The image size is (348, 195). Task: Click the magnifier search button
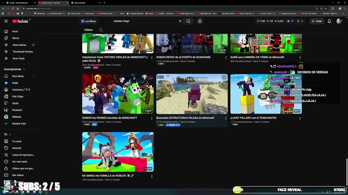(x=188, y=21)
